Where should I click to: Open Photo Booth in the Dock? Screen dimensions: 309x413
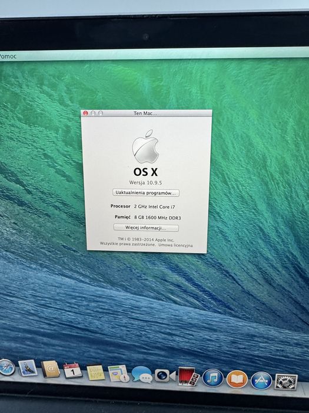[x=189, y=377]
